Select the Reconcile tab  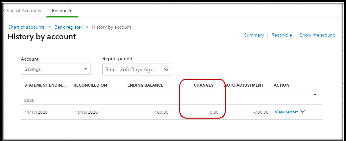62,11
